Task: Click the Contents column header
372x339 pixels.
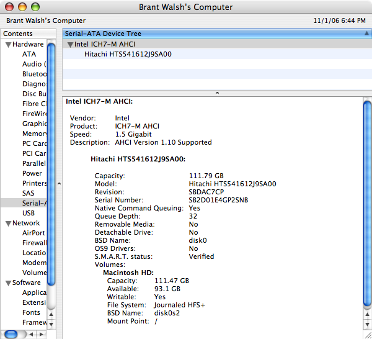Action: 29,34
